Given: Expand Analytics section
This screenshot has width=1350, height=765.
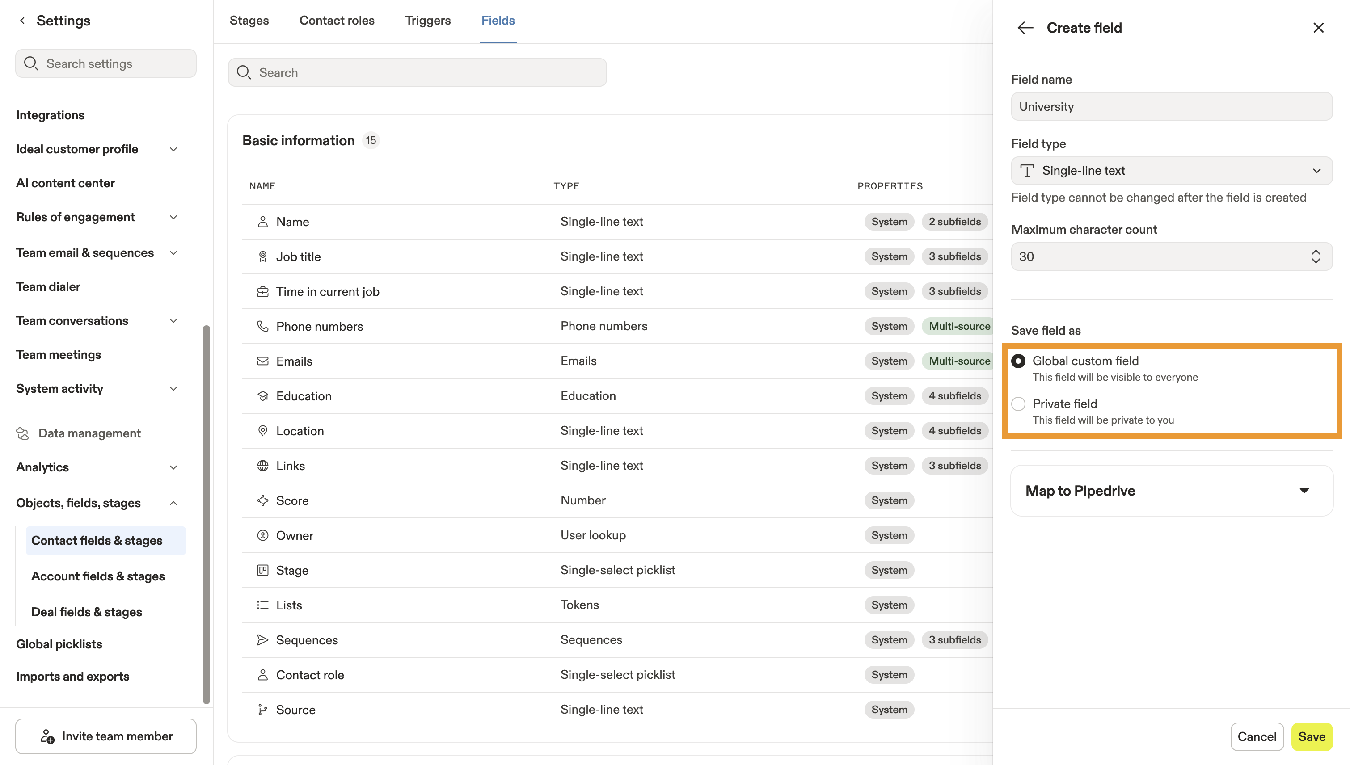Looking at the screenshot, I should pyautogui.click(x=173, y=467).
